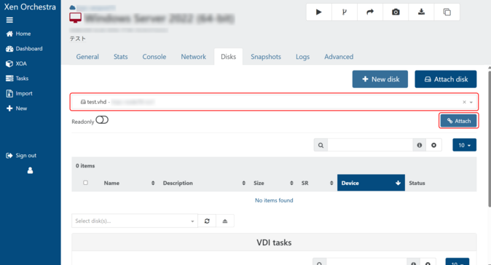Switch to the Console tab
The height and width of the screenshot is (265, 491).
pyautogui.click(x=154, y=57)
